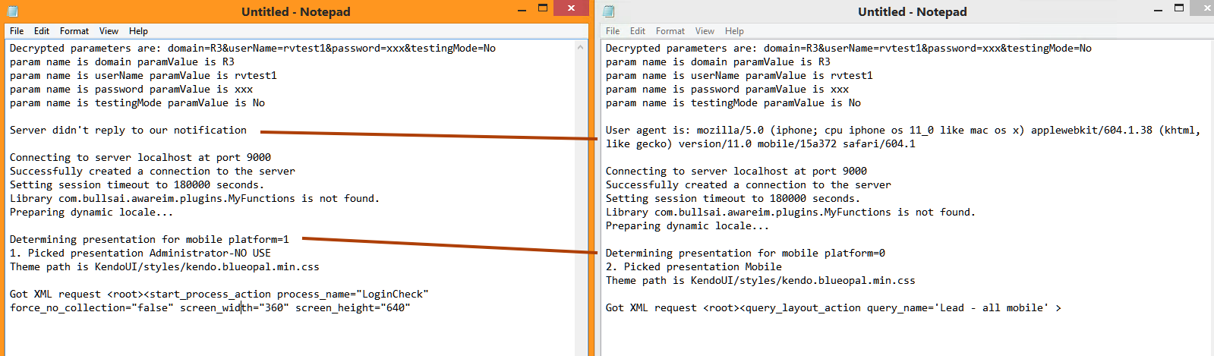Click "Setting session timeout" in left Notepad
Image resolution: width=1214 pixels, height=356 pixels.
[x=137, y=184]
